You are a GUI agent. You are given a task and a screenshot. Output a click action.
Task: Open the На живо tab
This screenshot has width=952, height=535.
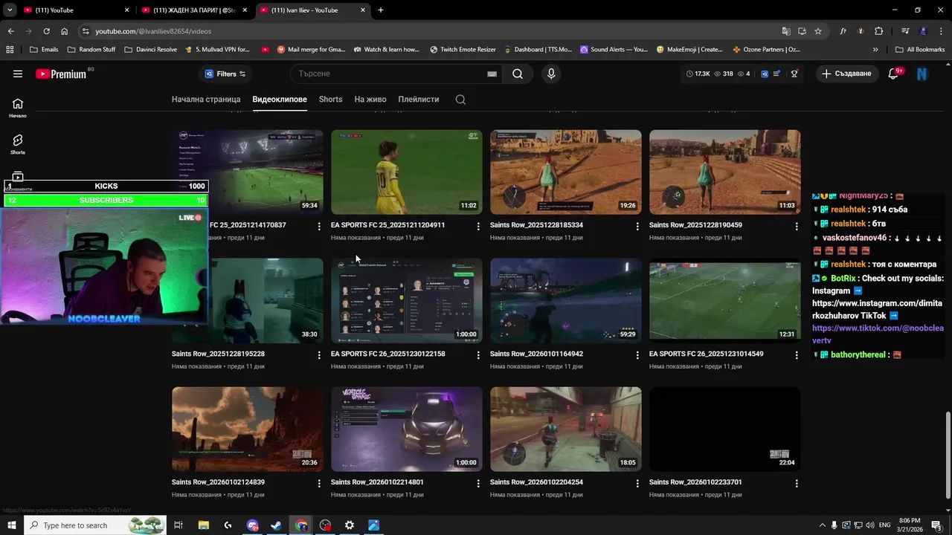click(x=370, y=99)
